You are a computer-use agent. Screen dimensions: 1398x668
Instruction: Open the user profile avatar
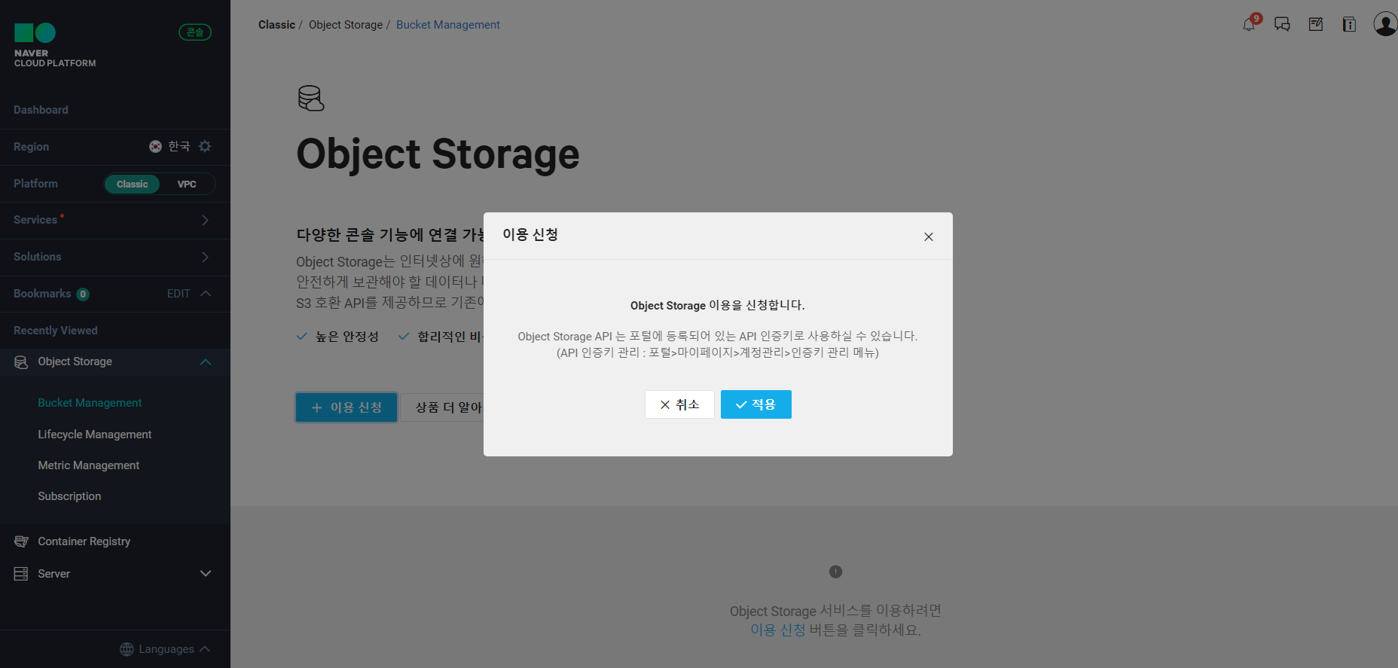coord(1385,24)
